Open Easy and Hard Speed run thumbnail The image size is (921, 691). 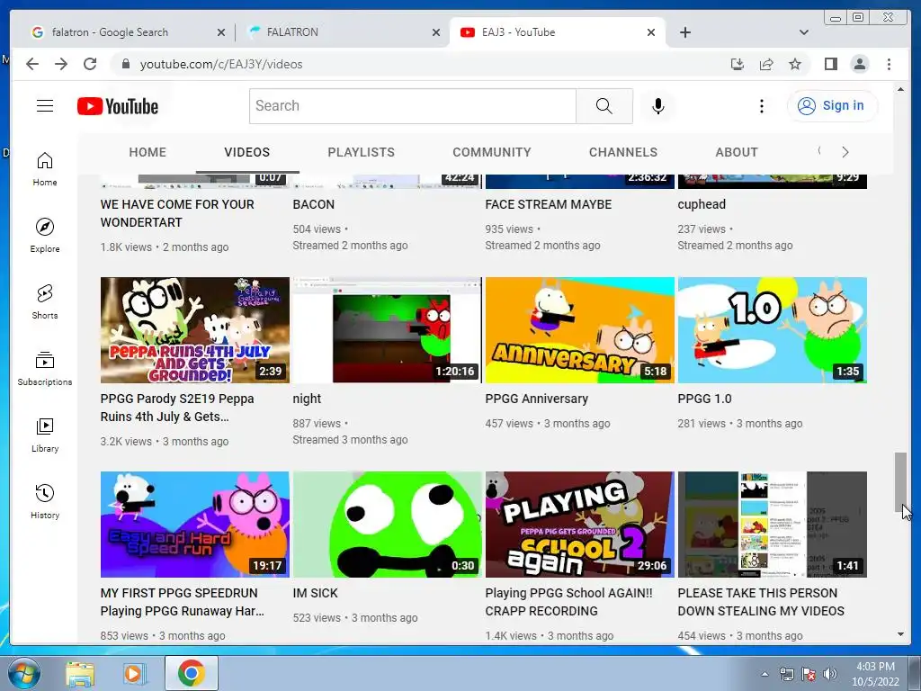point(195,525)
